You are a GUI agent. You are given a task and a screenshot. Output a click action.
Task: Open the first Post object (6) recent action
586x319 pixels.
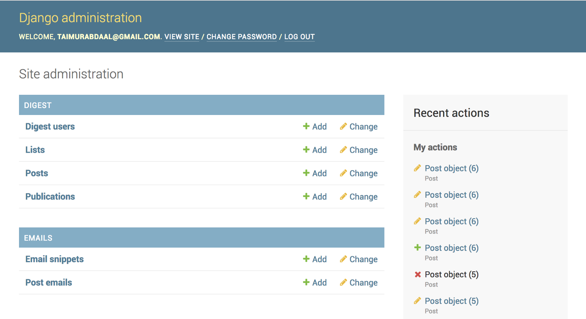[x=451, y=168]
